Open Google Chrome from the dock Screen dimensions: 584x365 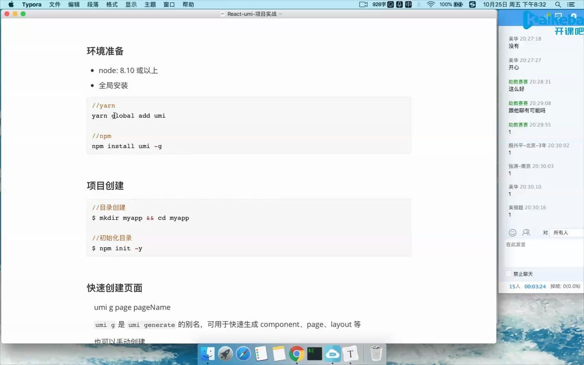pos(297,354)
